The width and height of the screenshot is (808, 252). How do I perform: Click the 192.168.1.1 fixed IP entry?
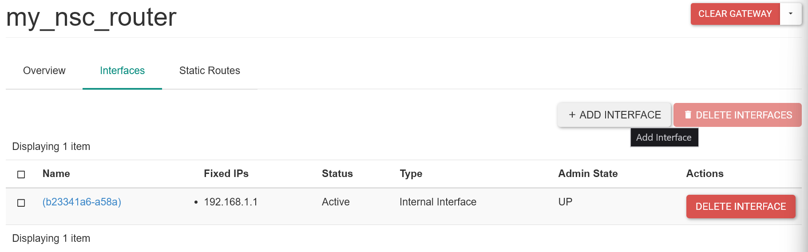231,202
